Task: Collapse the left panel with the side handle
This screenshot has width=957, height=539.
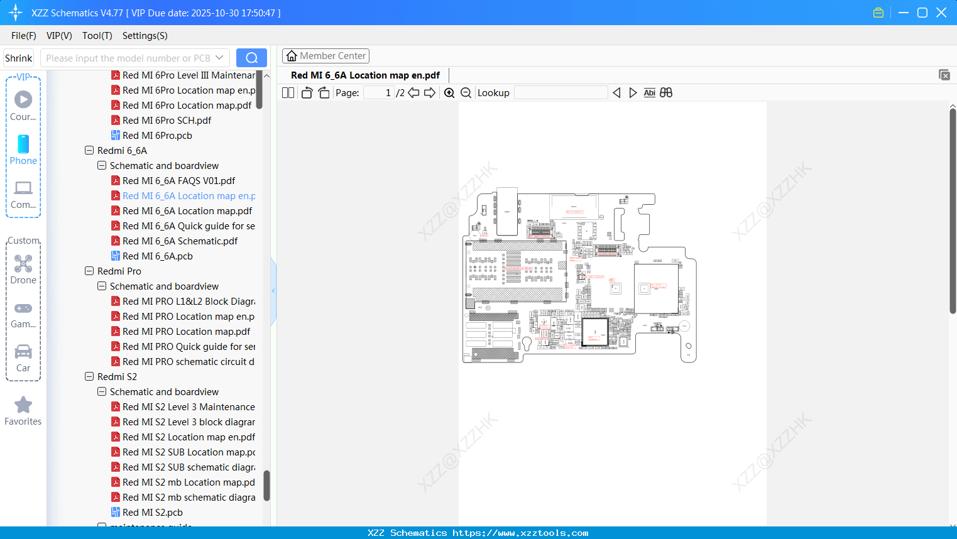Action: pos(273,290)
